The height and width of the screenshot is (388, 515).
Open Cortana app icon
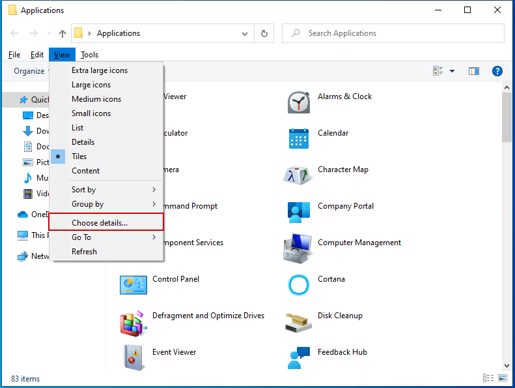pyautogui.click(x=299, y=284)
